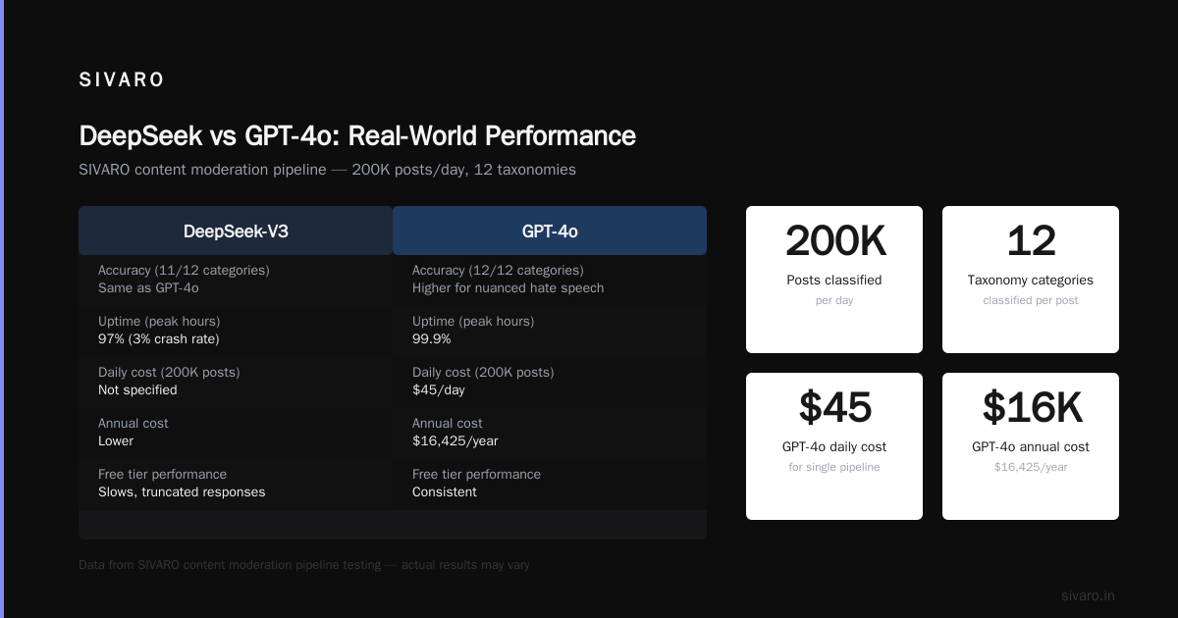1178x618 pixels.
Task: Click 'GPT-4o annual cost' label
Action: (x=1031, y=446)
